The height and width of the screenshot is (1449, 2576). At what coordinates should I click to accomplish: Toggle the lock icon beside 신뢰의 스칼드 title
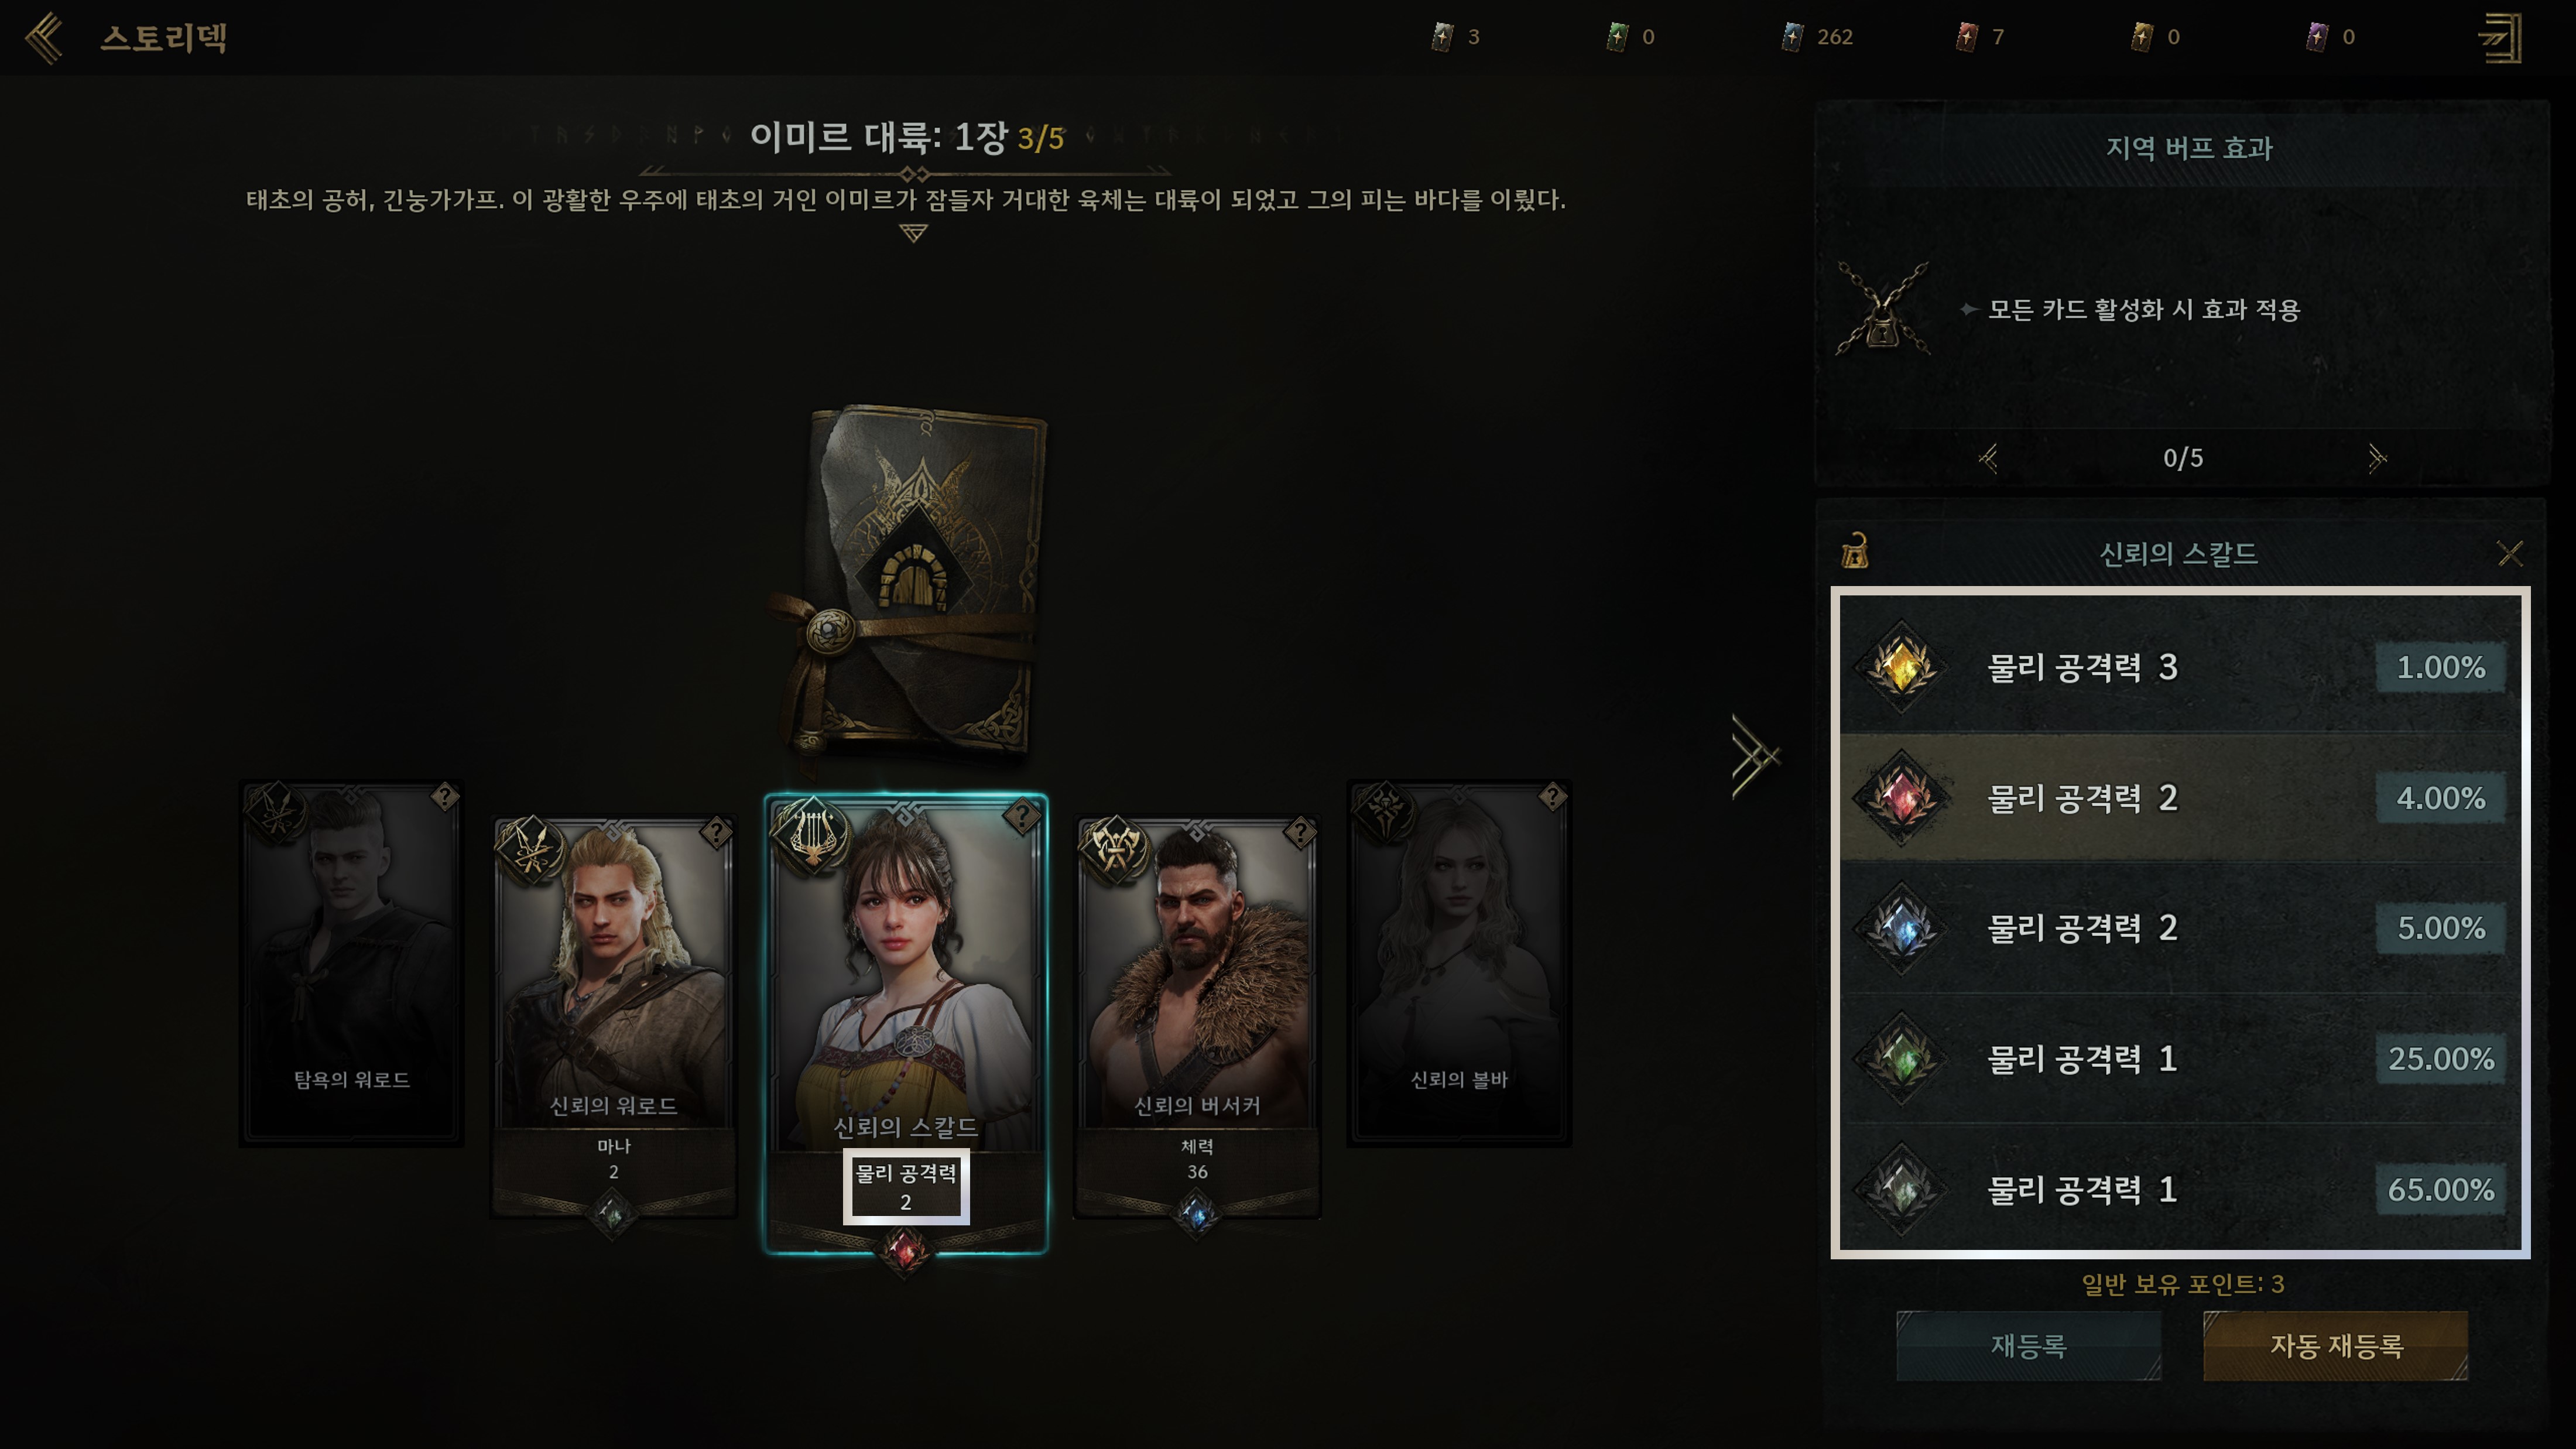click(x=1855, y=551)
